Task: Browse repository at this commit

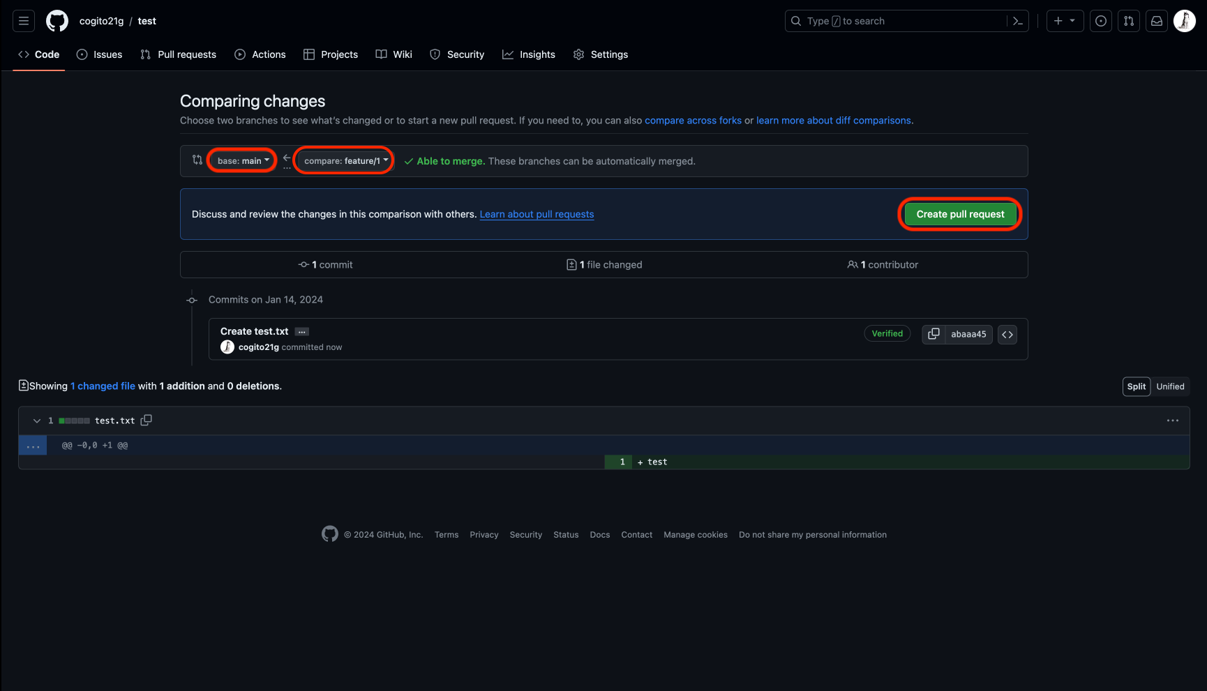Action: [1007, 335]
